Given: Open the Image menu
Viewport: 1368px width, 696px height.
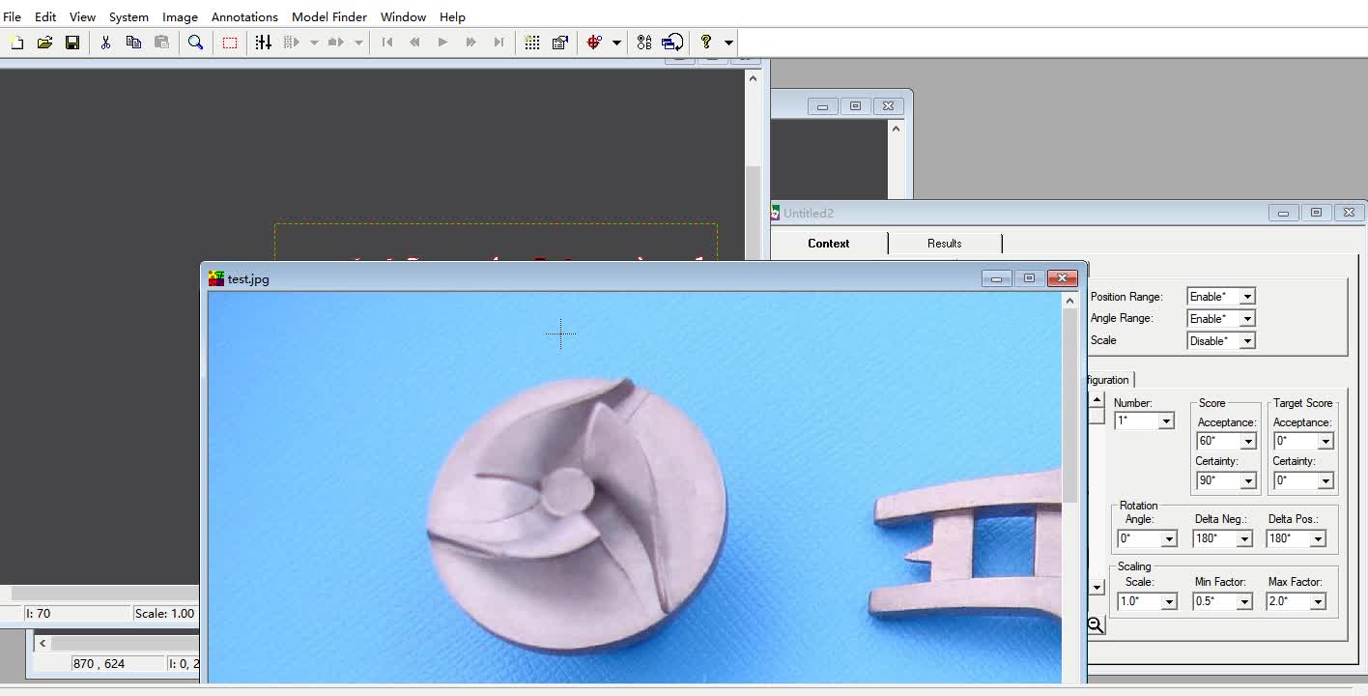Looking at the screenshot, I should pos(180,16).
